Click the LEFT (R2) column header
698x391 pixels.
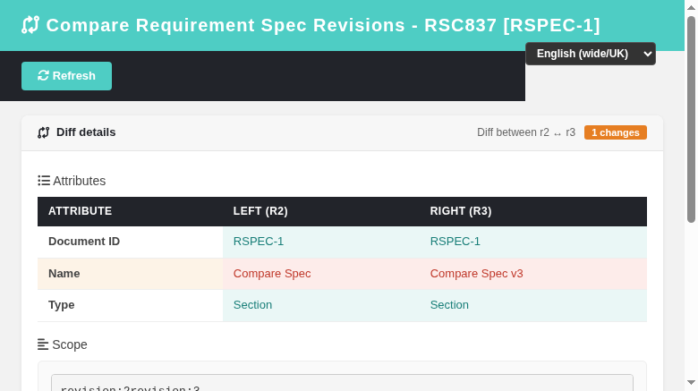pos(260,211)
